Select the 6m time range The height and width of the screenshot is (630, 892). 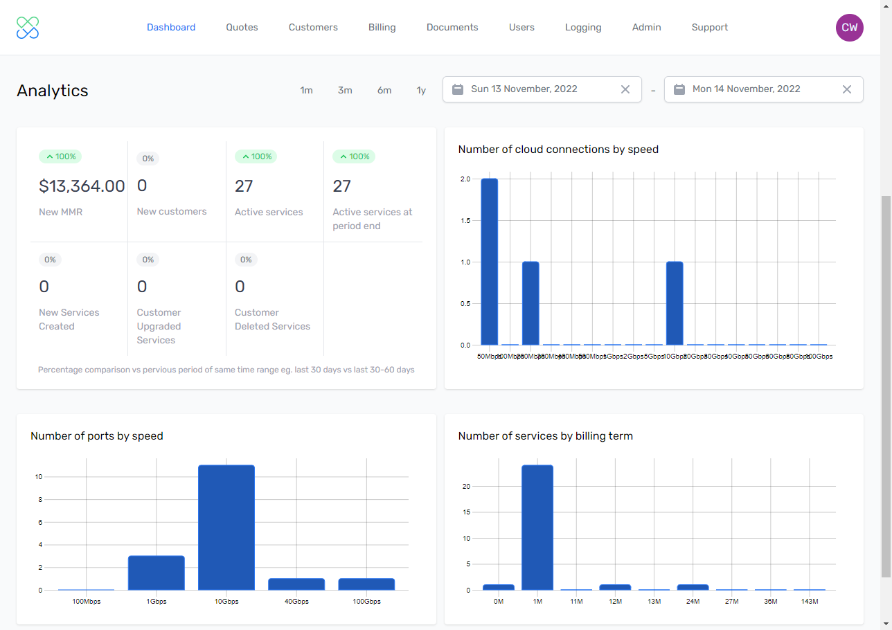[x=384, y=91]
